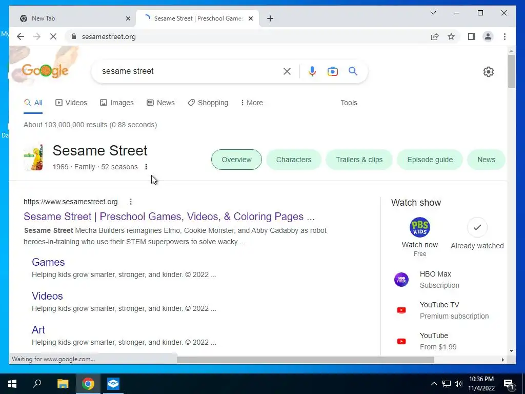
Task: Click the scroll-right arrow
Action: click(502, 360)
